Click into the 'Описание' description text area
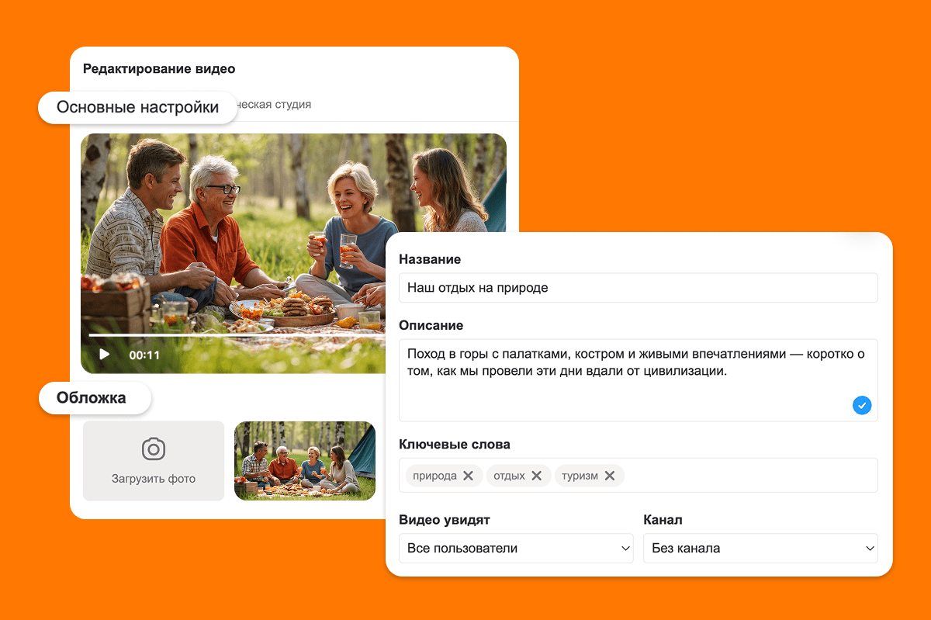Screen dimensions: 931x620 click(639, 380)
